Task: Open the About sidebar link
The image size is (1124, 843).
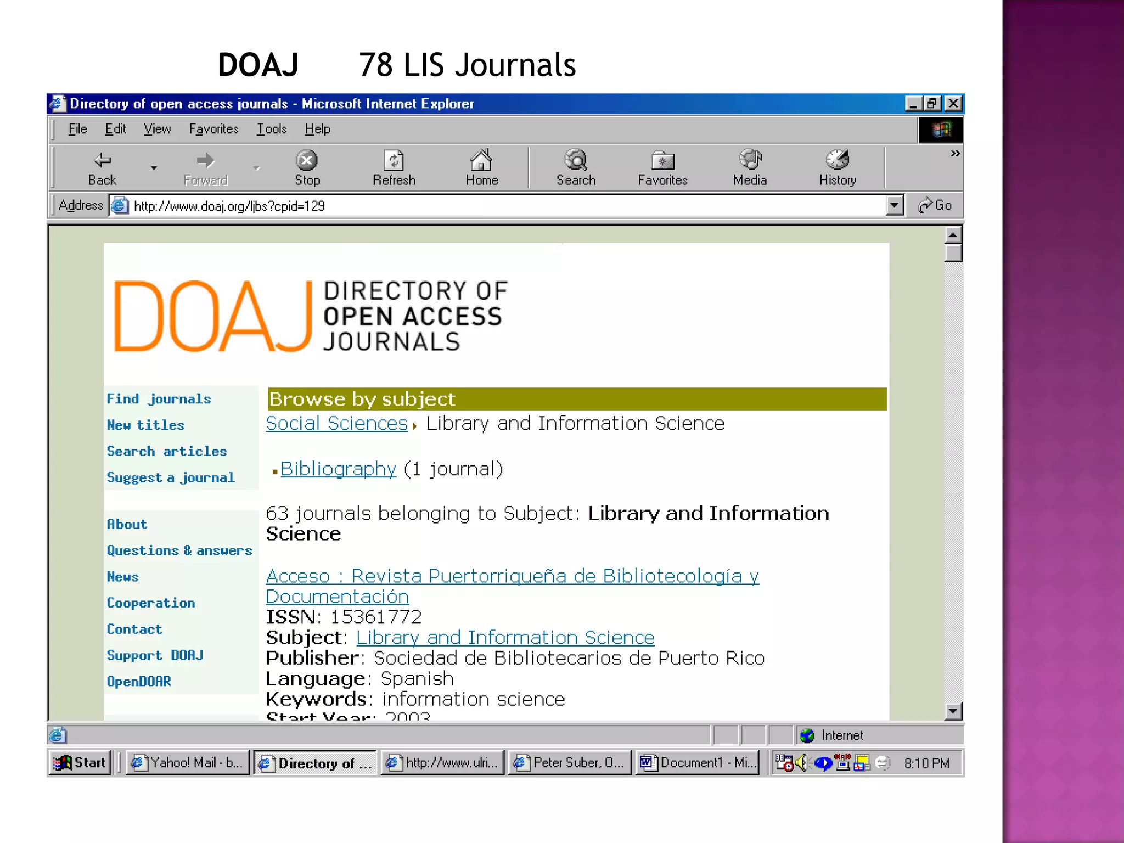Action: (x=127, y=524)
